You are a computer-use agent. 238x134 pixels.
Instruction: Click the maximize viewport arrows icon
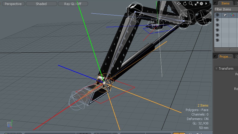196,4
